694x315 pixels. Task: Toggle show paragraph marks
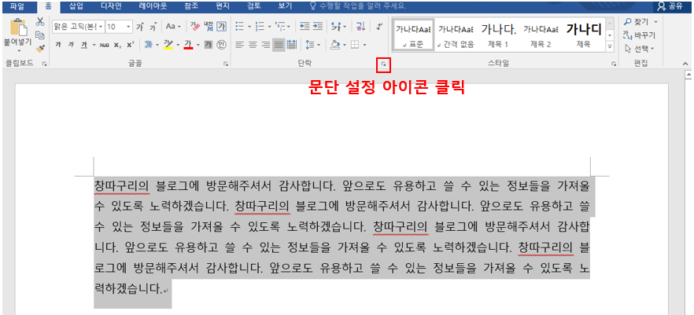(379, 27)
